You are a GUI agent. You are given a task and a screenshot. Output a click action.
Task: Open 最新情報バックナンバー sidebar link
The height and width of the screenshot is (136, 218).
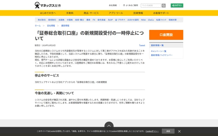[x=162, y=55]
